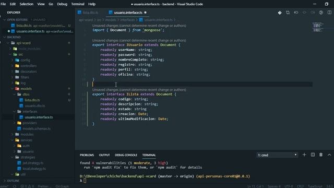Click the UTF-8 encoding in status bar
Screen dimensions: 334x188
click(x=289, y=186)
